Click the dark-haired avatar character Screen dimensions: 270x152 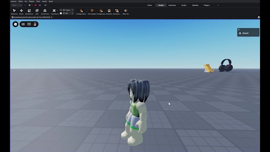136,112
